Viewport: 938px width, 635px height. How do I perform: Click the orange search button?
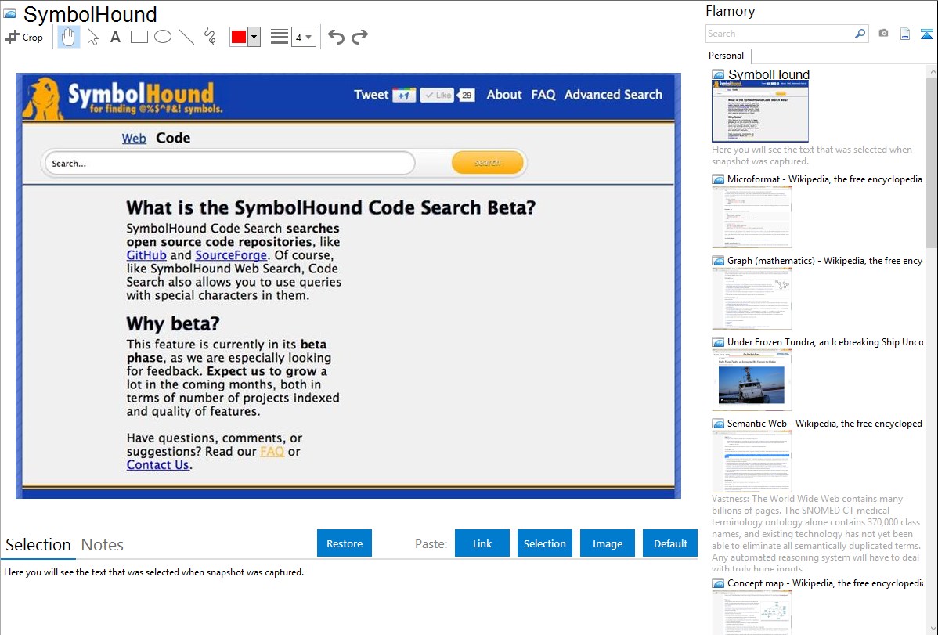[488, 162]
